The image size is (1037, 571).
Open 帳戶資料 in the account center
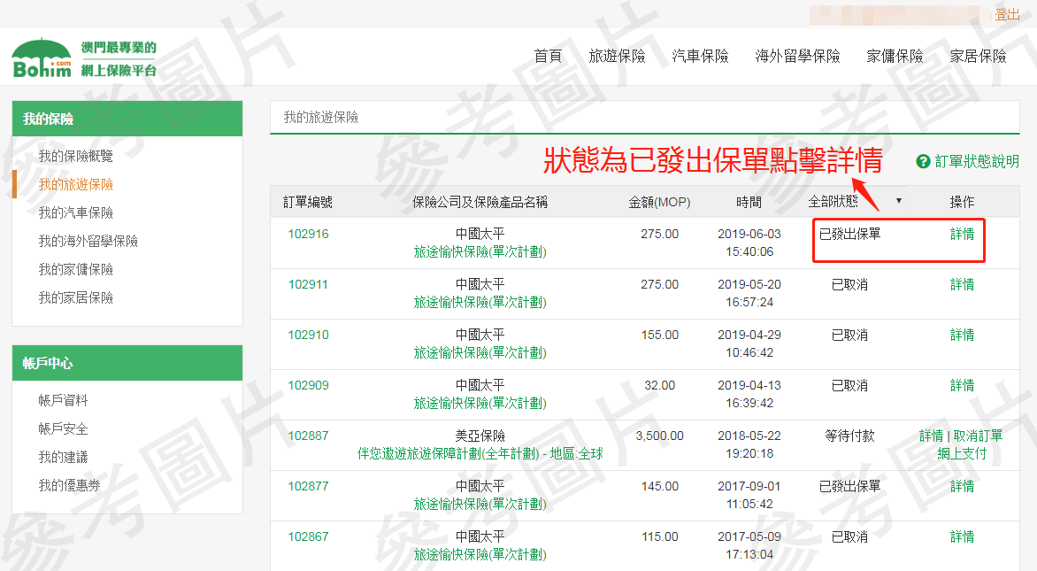click(x=63, y=400)
